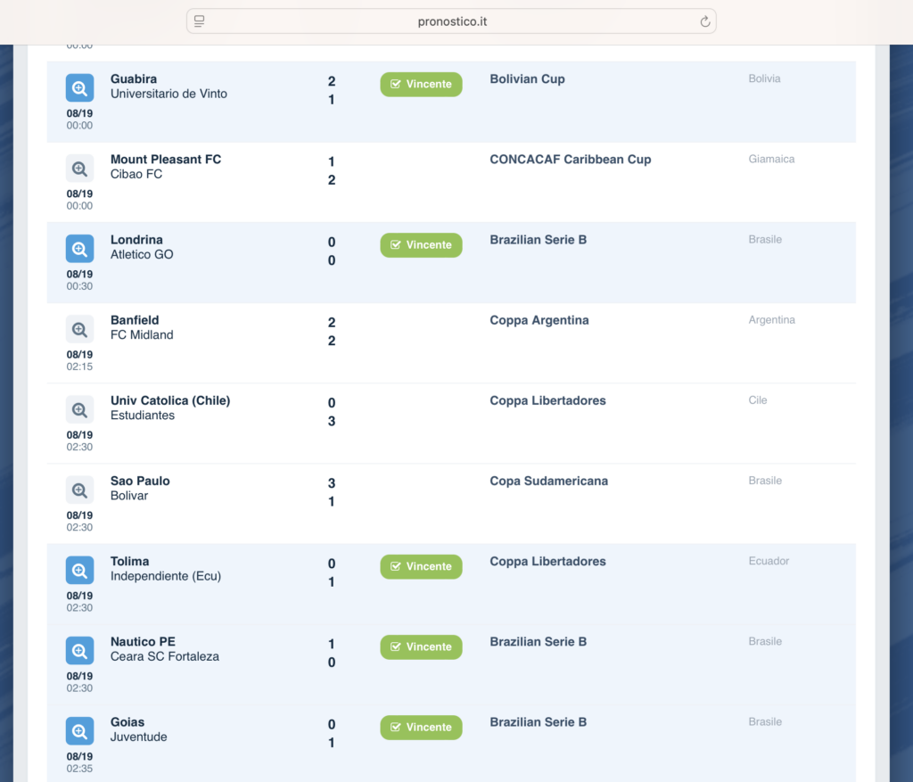The height and width of the screenshot is (782, 913).
Task: Click the Ecuador country label
Action: (x=769, y=561)
